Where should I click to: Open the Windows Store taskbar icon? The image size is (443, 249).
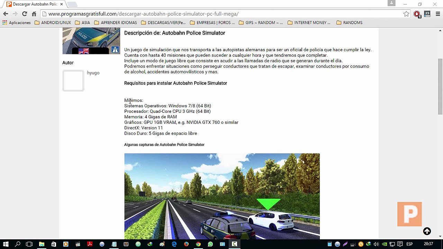tap(54, 244)
